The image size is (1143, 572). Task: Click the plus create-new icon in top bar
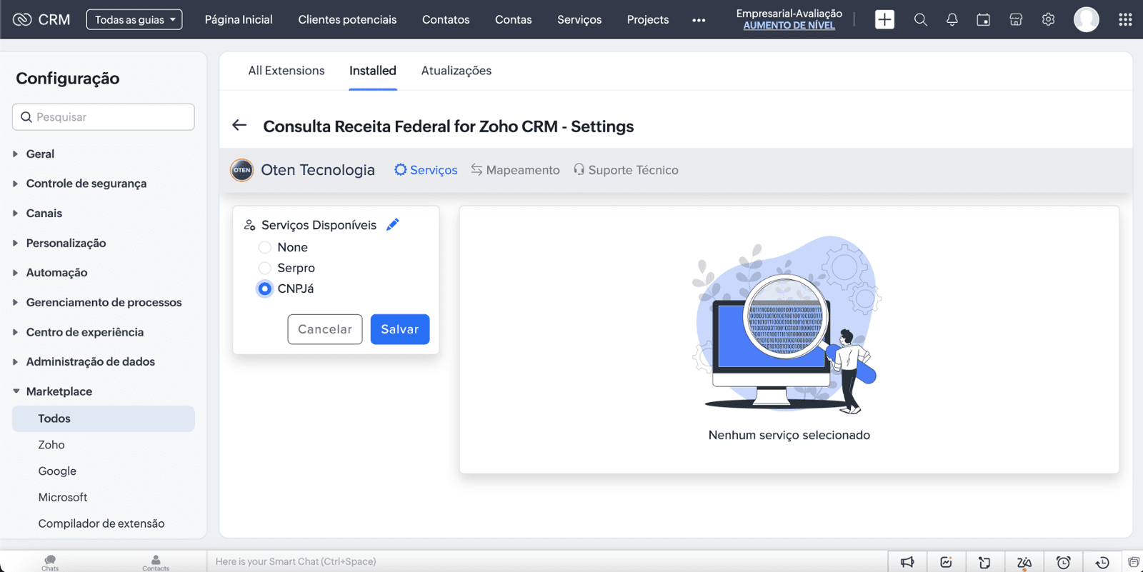[884, 20]
